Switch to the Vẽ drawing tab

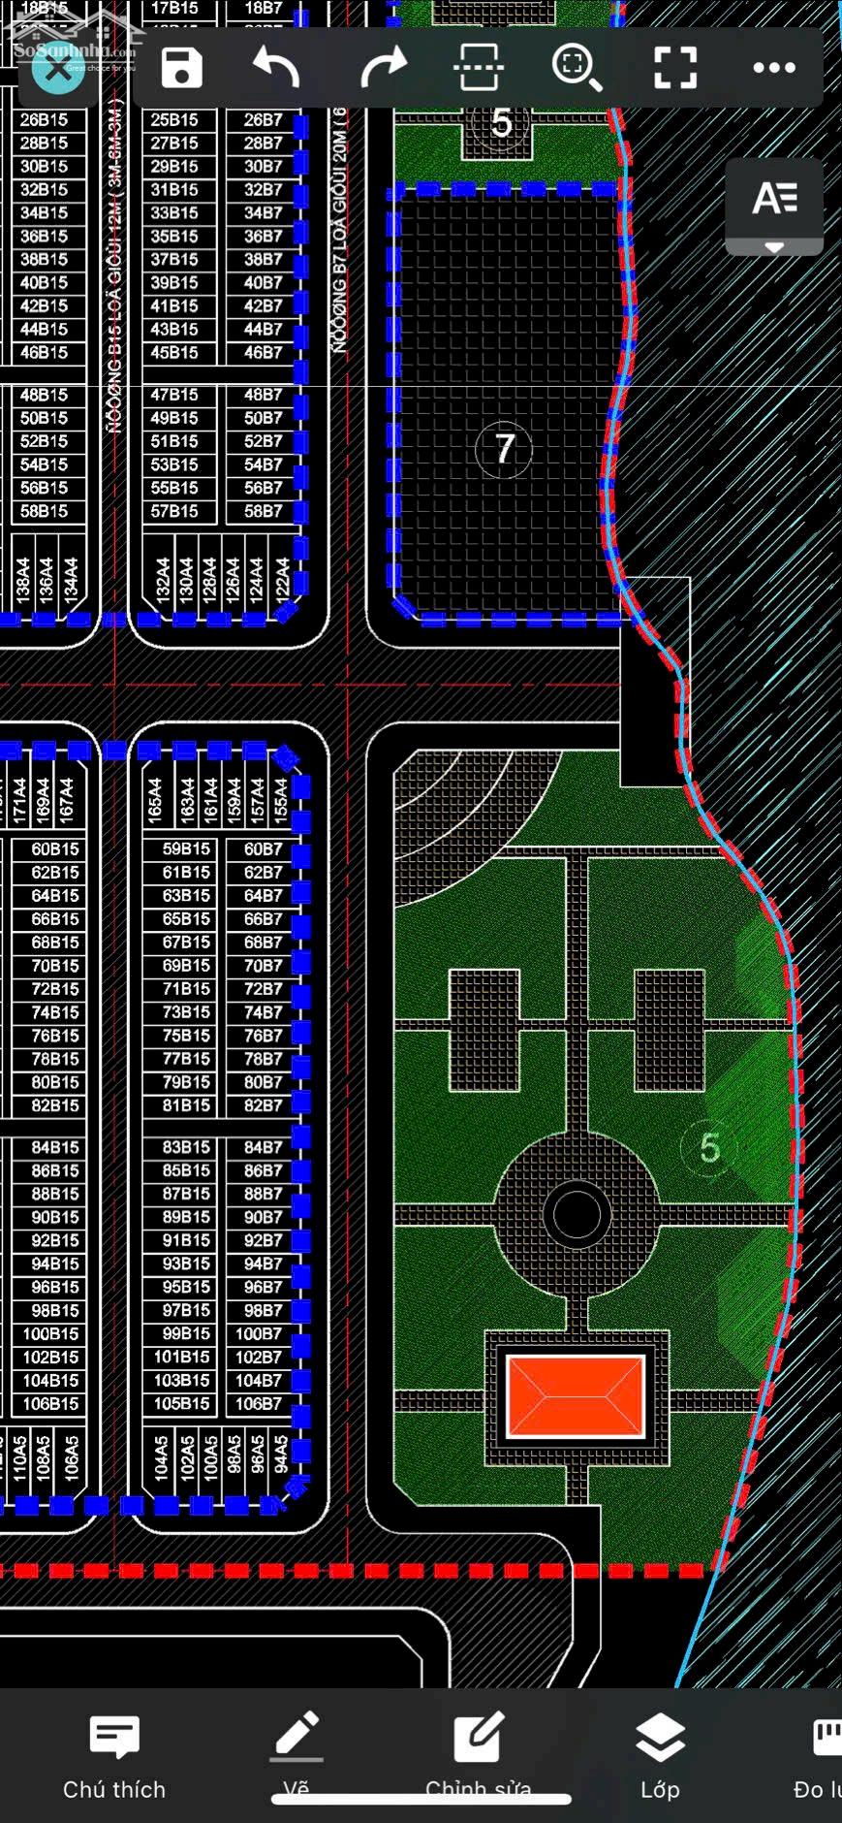296,1757
